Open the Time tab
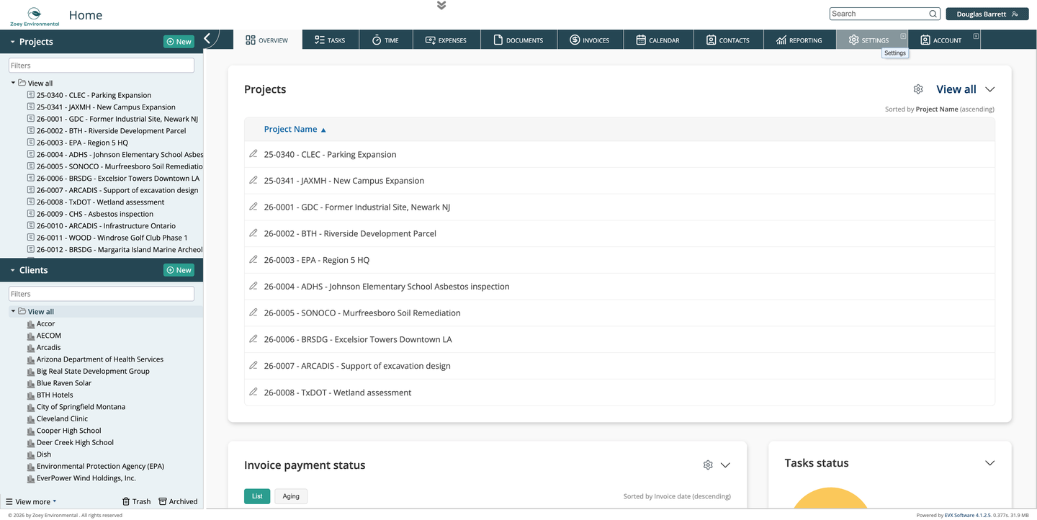The height and width of the screenshot is (520, 1037). click(x=385, y=40)
